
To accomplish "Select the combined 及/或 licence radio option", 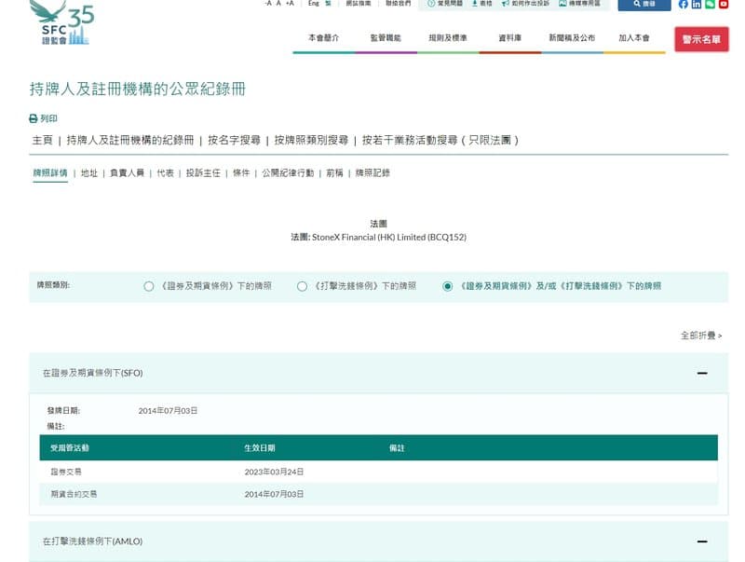I will (448, 286).
